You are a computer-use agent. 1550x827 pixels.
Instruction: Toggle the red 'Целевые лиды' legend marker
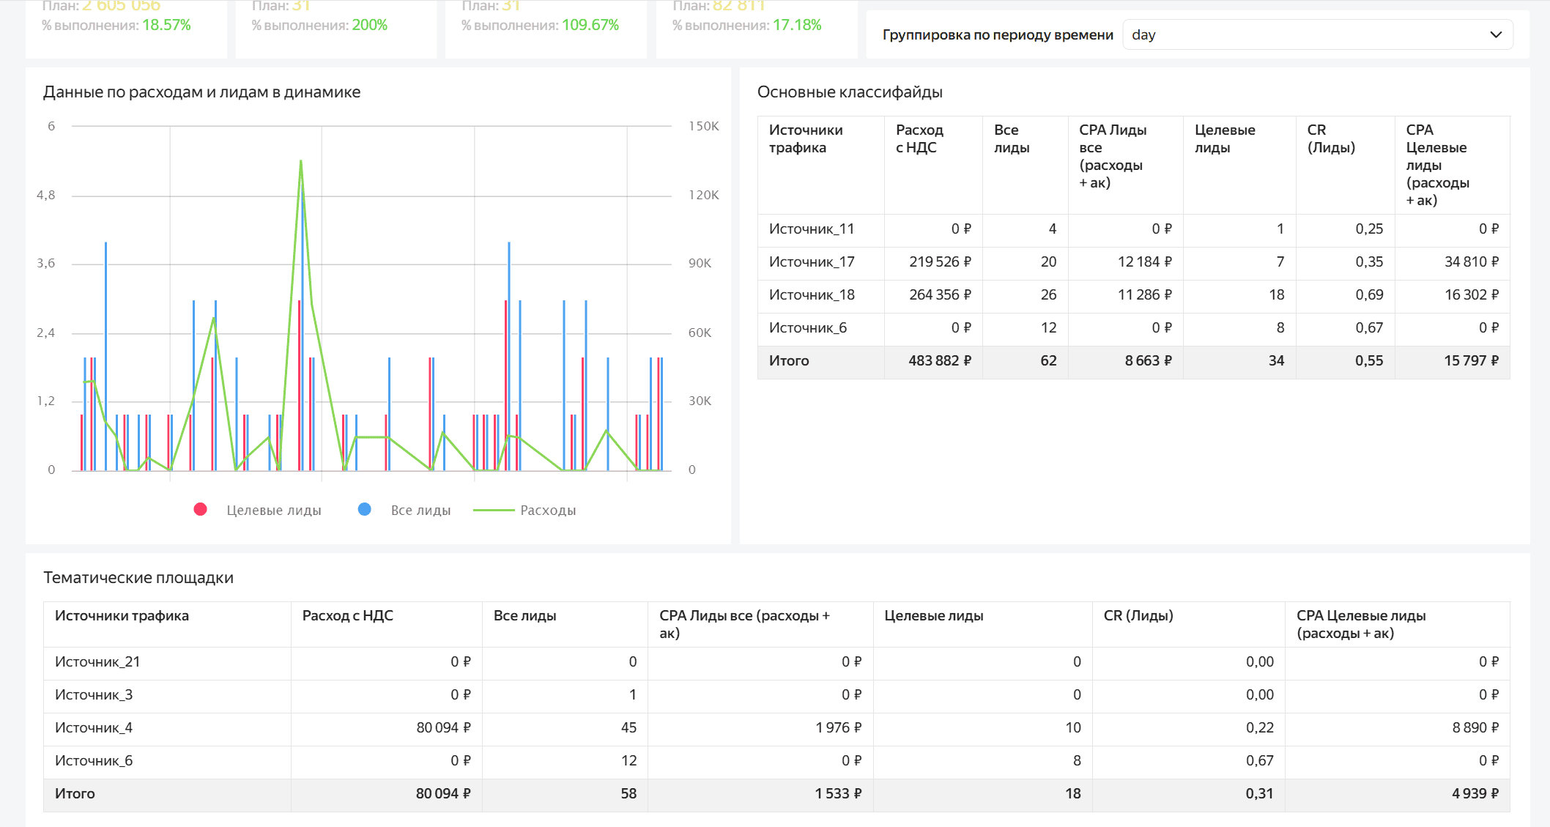pyautogui.click(x=200, y=510)
